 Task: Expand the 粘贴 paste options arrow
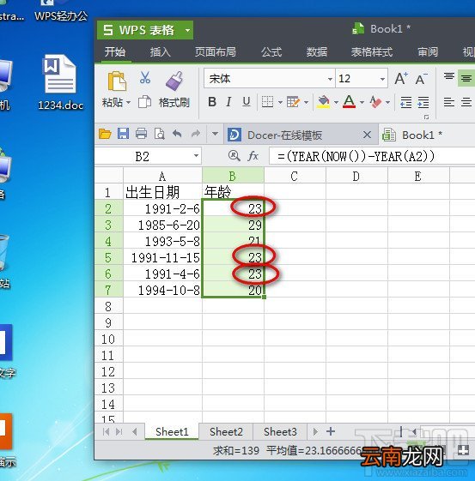pyautogui.click(x=129, y=102)
